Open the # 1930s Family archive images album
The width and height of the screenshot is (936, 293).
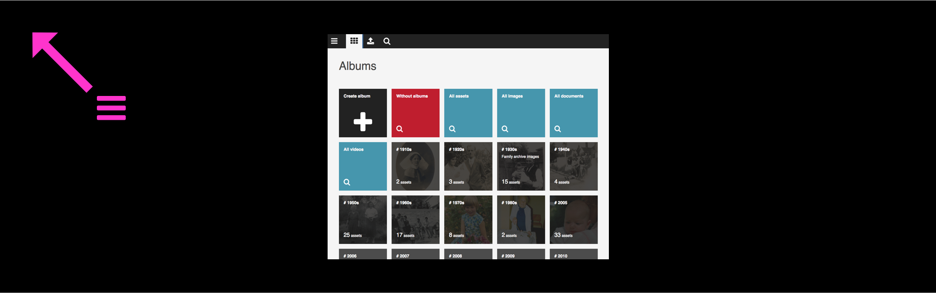pos(521,166)
